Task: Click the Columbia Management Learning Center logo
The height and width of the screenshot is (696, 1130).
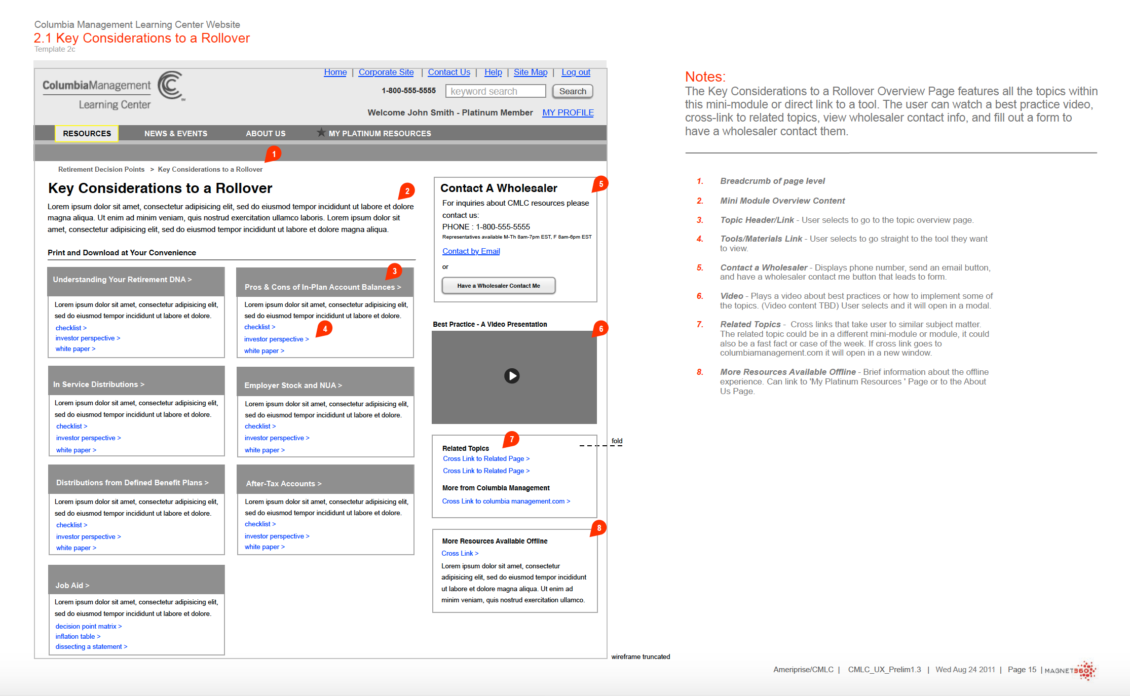Action: (x=113, y=91)
